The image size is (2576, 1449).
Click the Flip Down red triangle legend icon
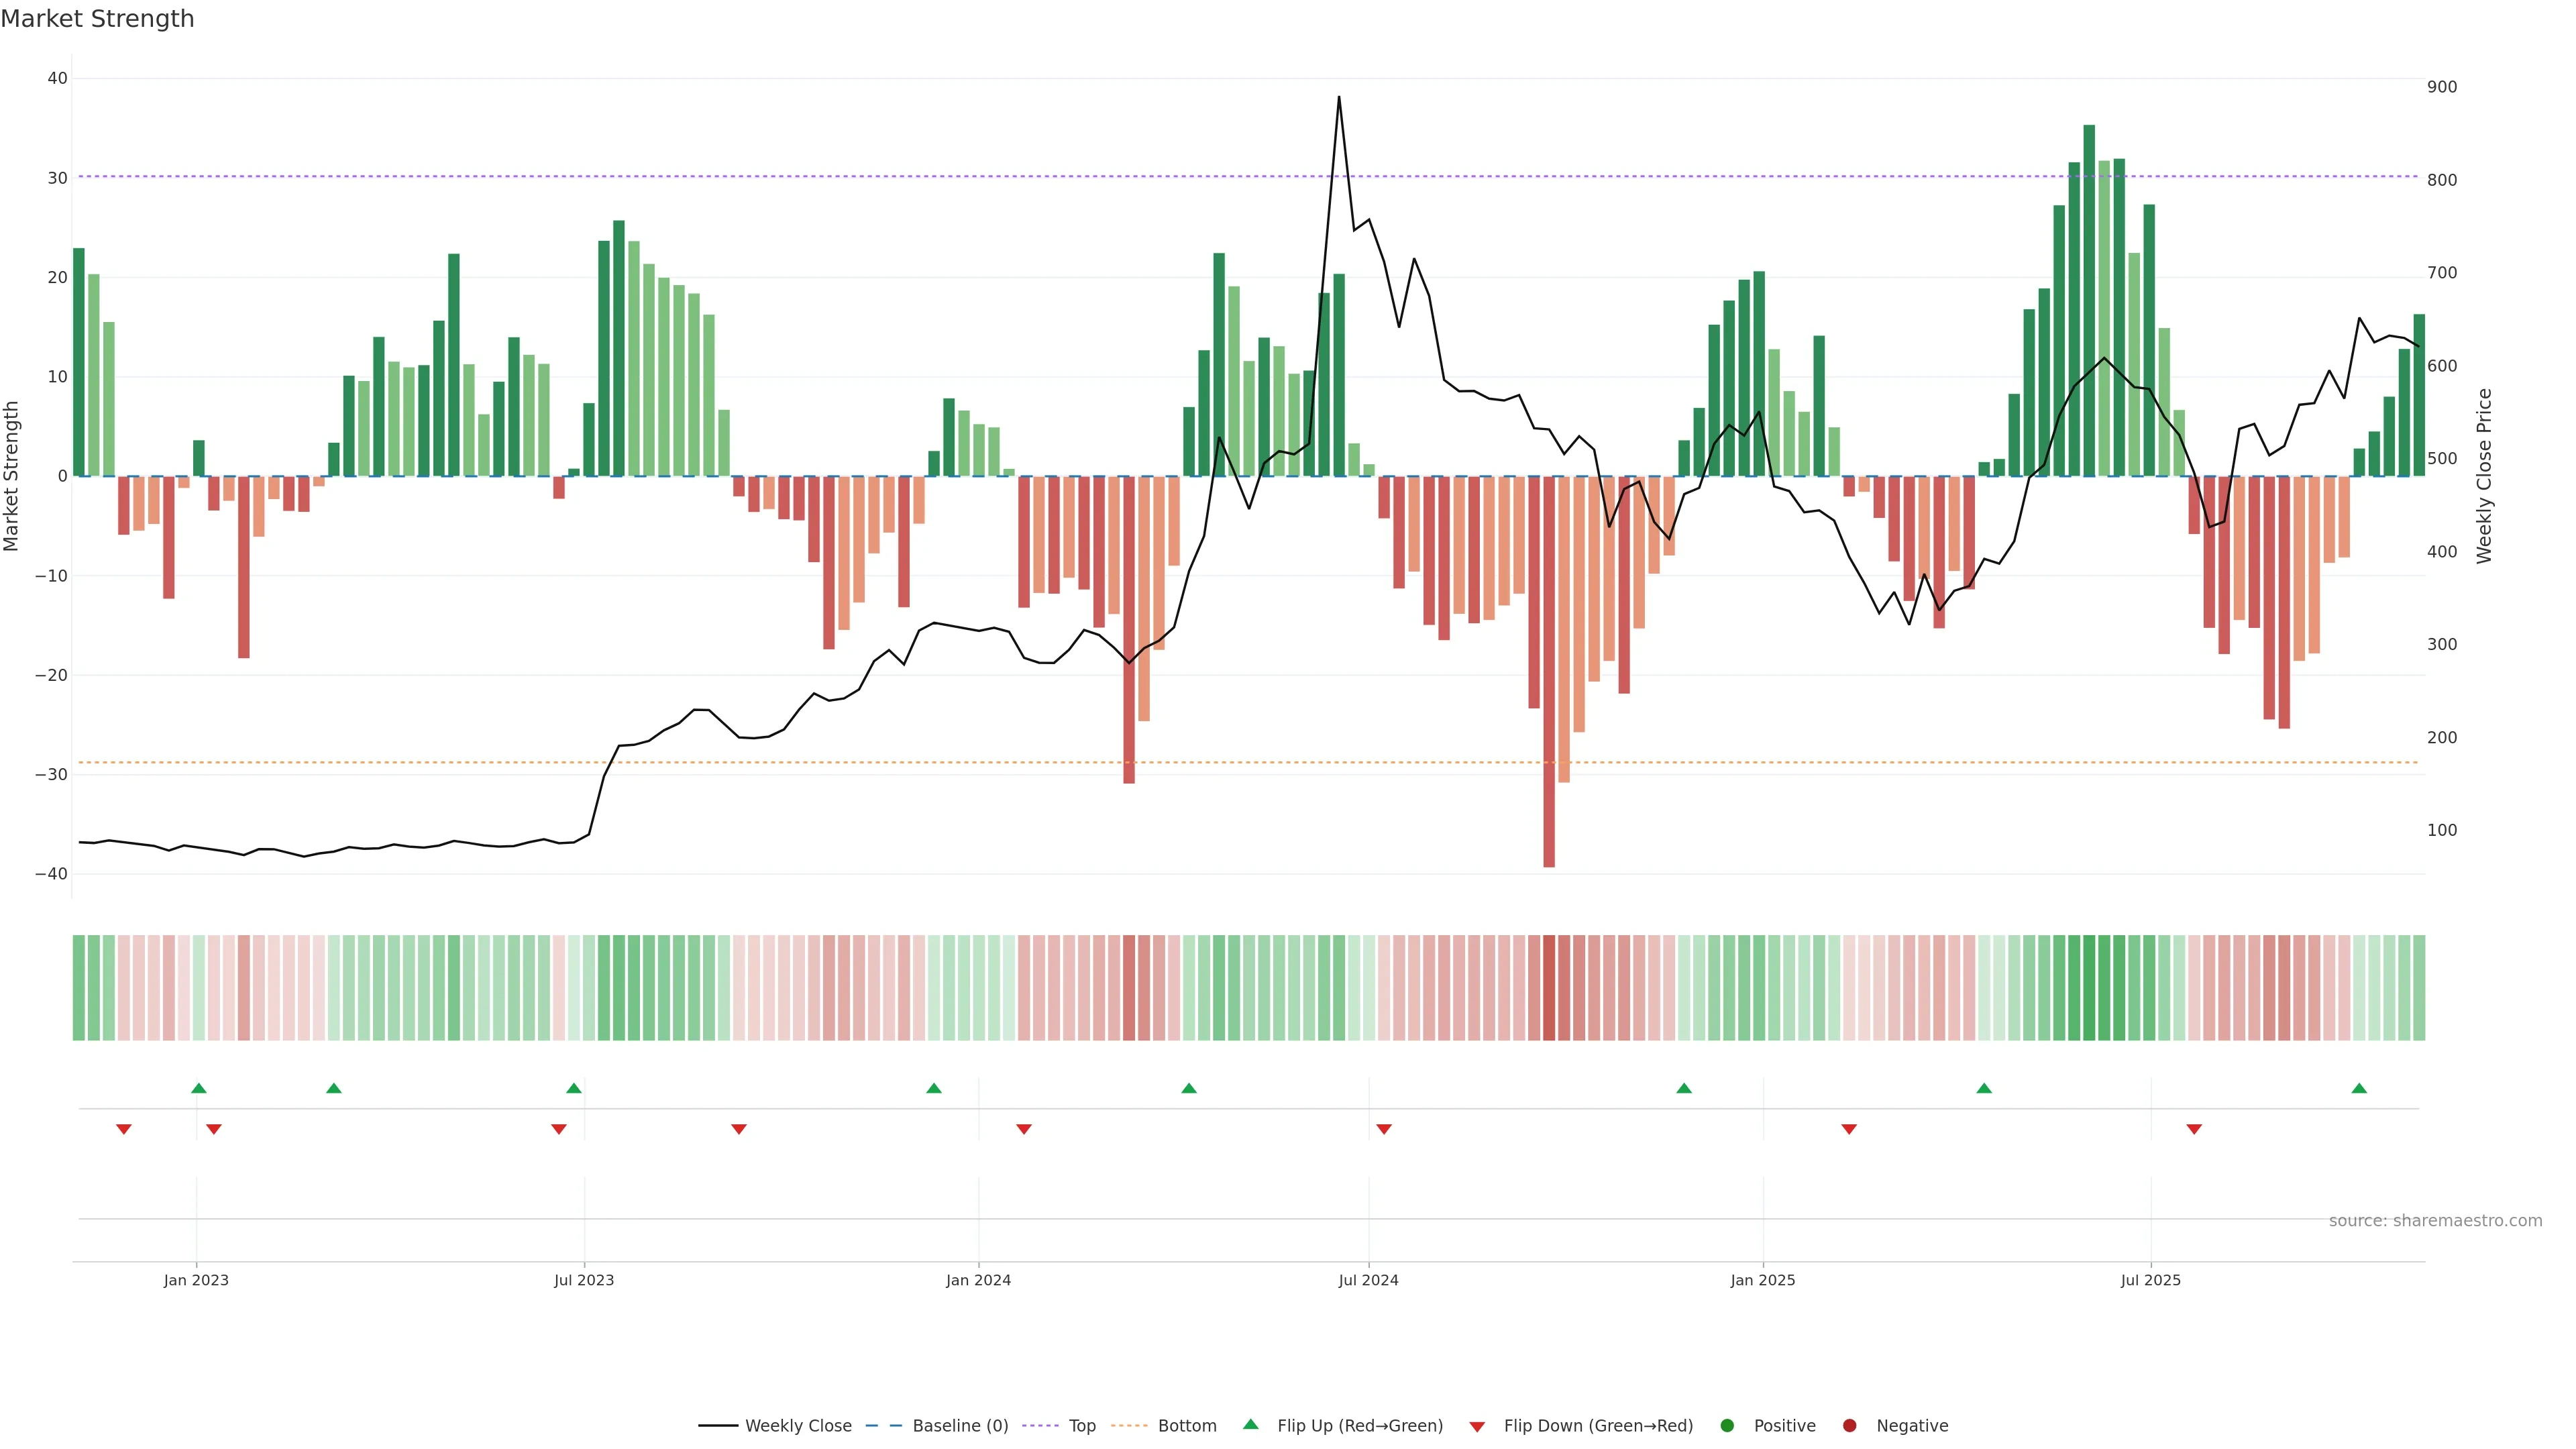pos(1477,1427)
